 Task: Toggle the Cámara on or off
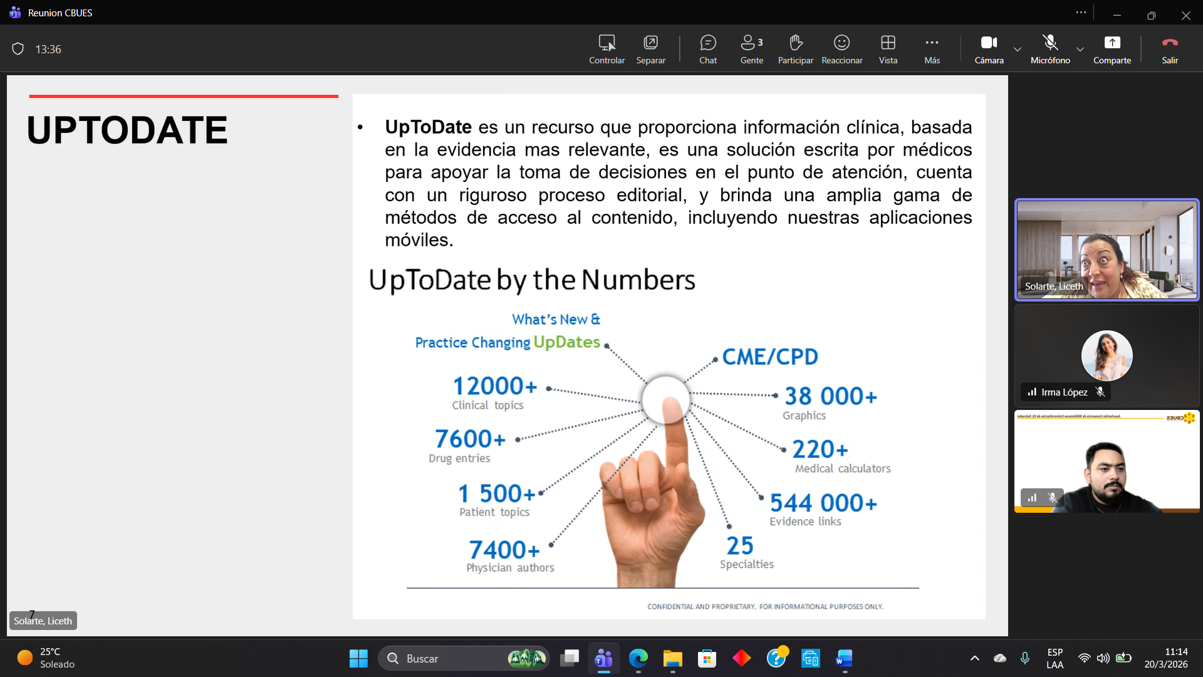pyautogui.click(x=989, y=49)
